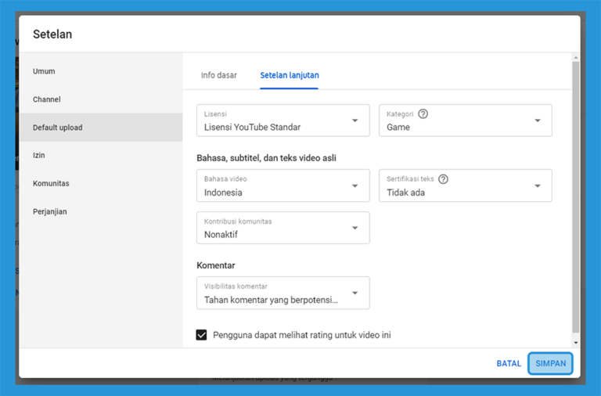Open the Perjanjian settings section
601x396 pixels.
[101, 211]
